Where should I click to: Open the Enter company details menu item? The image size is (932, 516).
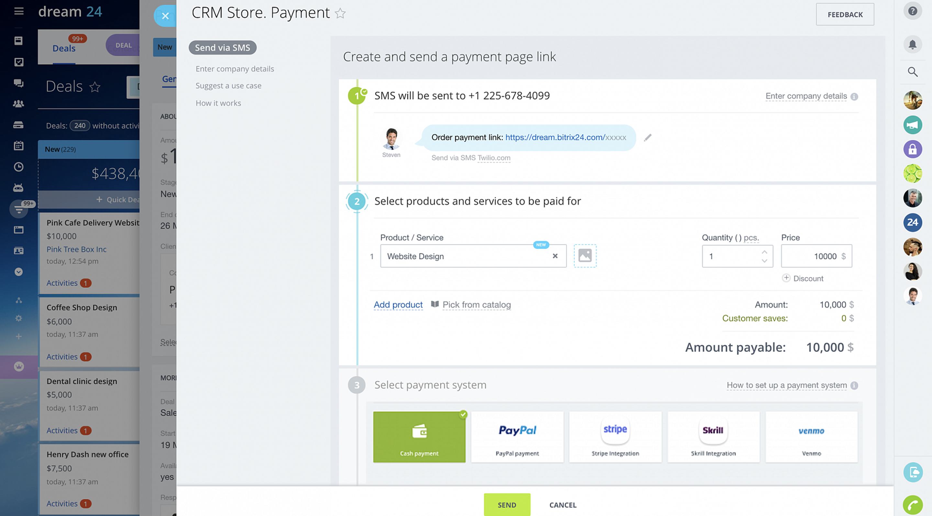coord(234,69)
